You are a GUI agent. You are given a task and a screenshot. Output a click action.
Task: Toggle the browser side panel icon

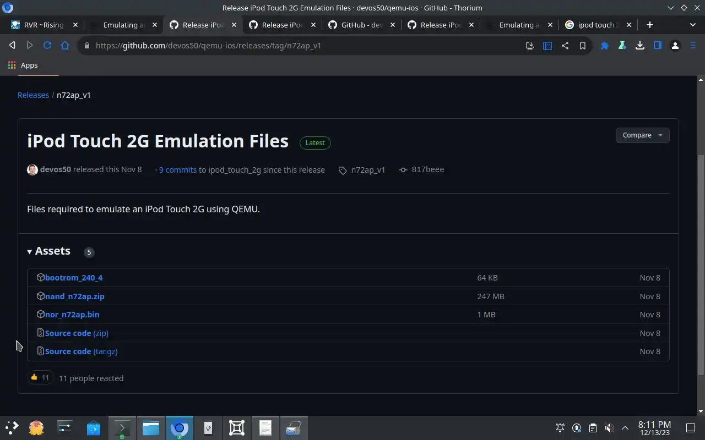[658, 46]
